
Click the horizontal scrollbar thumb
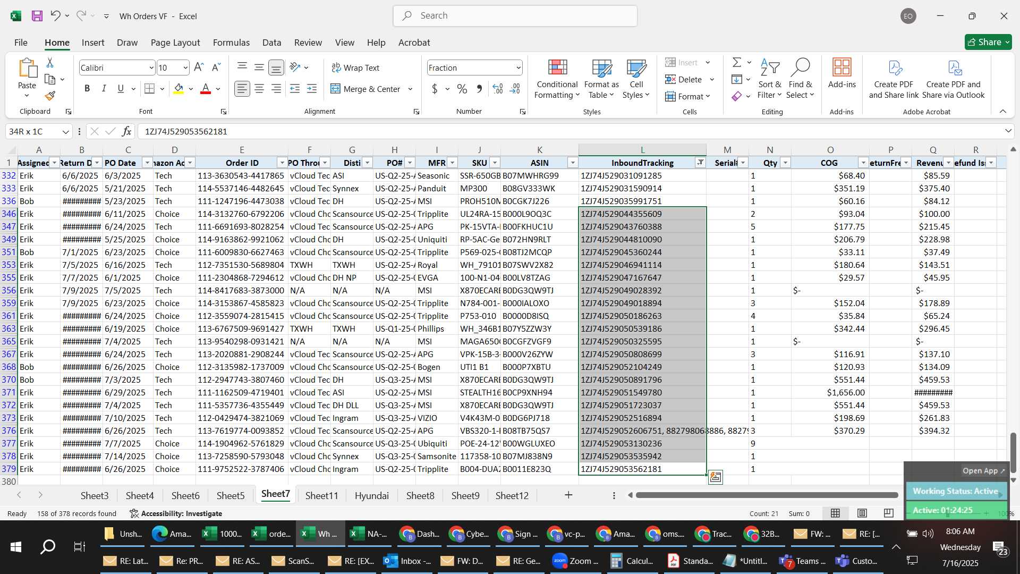[x=767, y=495]
